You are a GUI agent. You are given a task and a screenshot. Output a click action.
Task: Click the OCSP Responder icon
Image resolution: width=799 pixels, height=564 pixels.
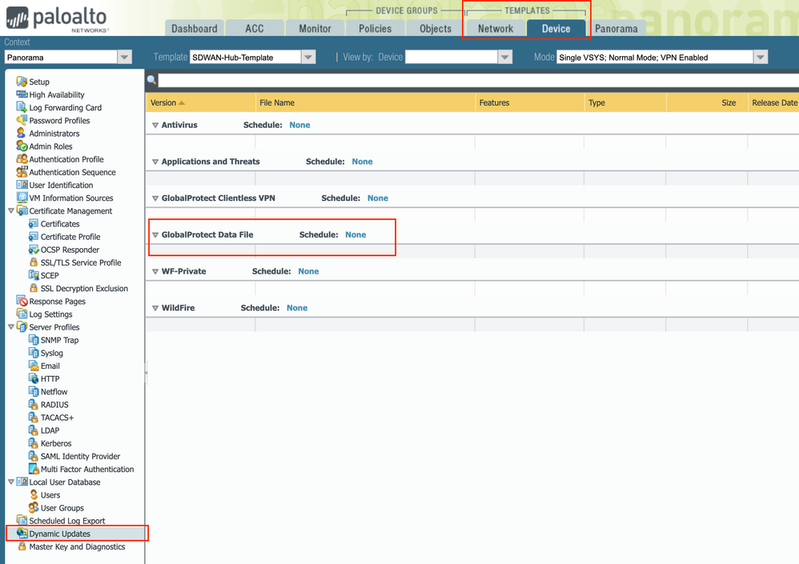tap(34, 250)
